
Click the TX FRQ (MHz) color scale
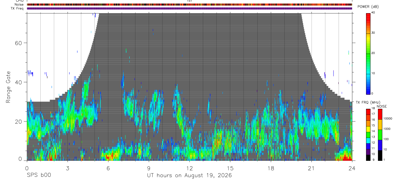click(x=368, y=134)
